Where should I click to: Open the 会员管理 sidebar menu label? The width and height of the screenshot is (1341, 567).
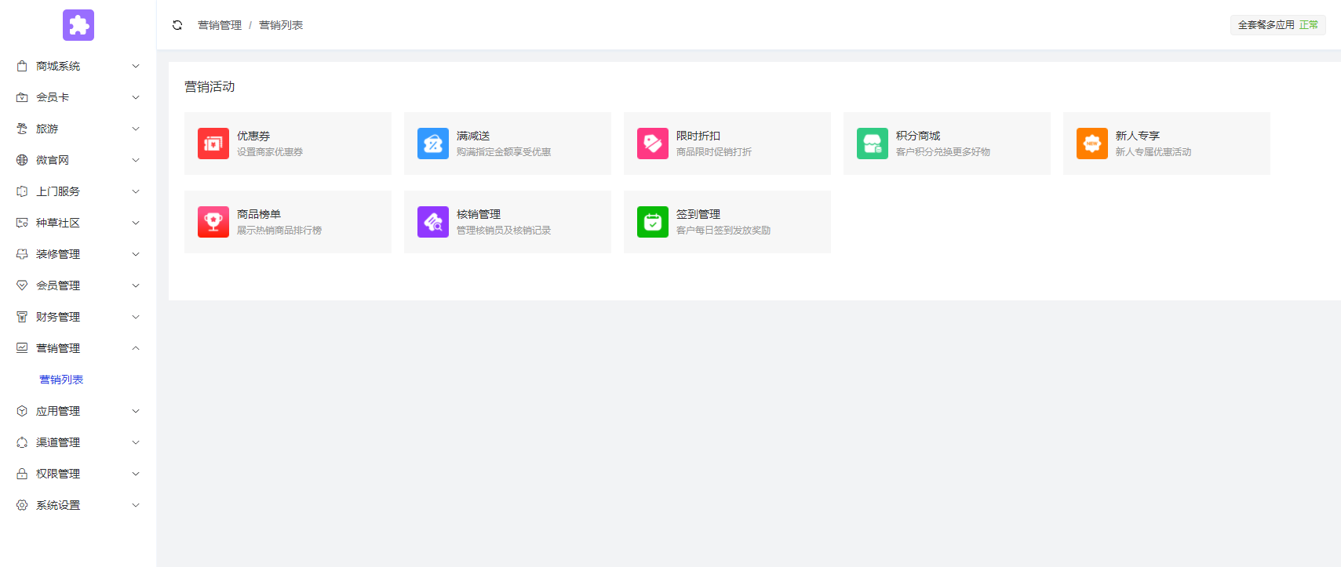(58, 285)
